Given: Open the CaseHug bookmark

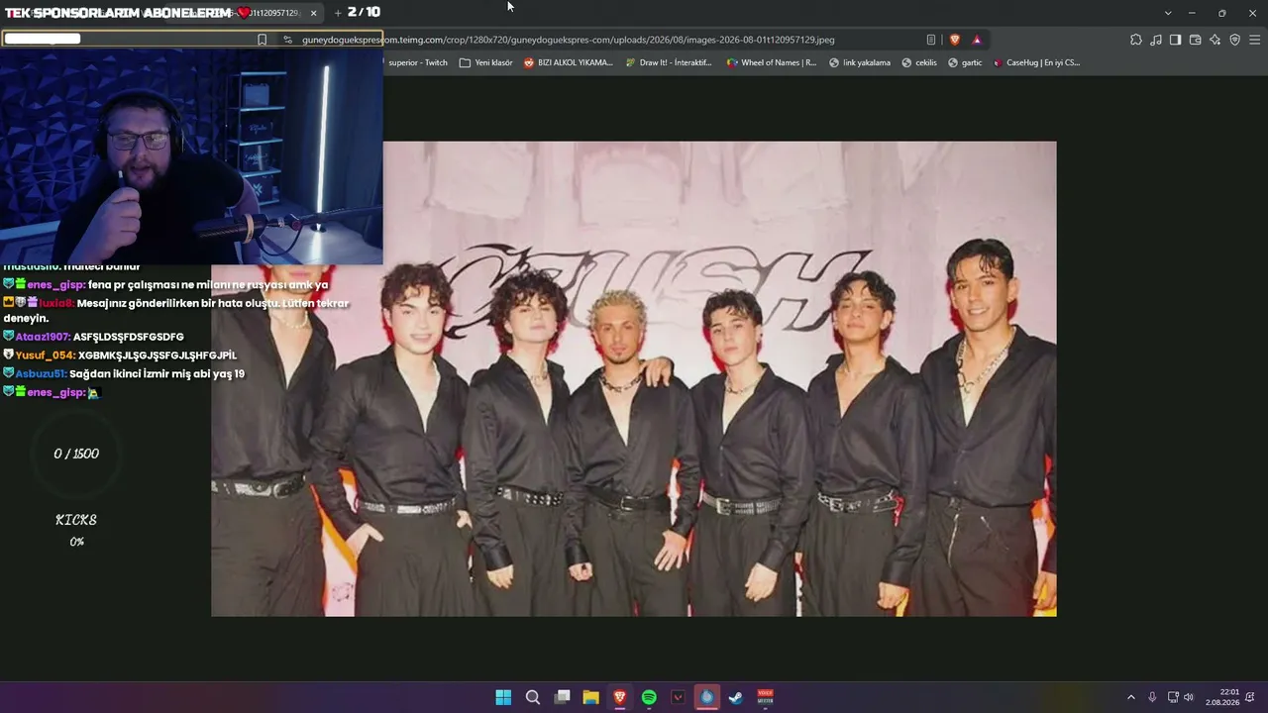Looking at the screenshot, I should [x=1036, y=62].
